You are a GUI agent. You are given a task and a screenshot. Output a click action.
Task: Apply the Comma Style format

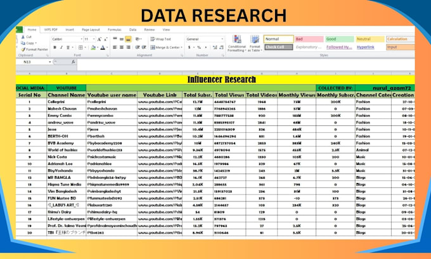coord(206,47)
